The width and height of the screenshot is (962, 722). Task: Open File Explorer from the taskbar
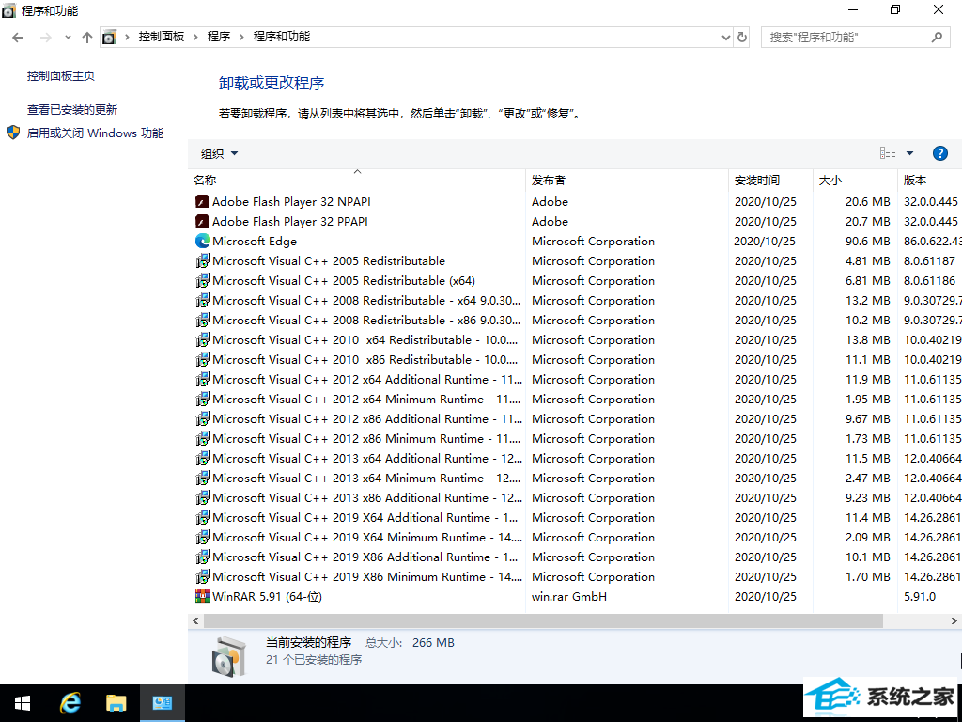coord(116,703)
